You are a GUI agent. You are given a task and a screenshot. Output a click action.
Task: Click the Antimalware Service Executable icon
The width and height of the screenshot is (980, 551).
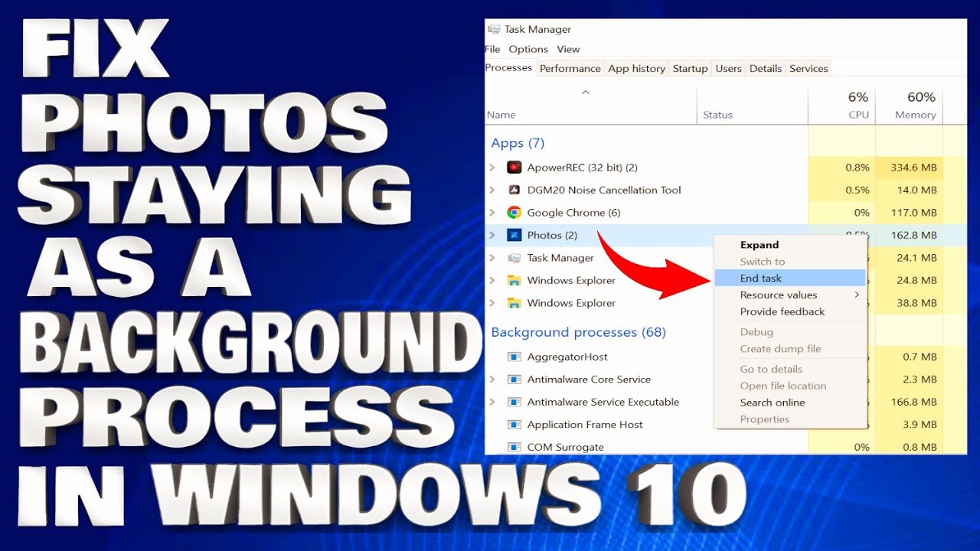click(514, 402)
